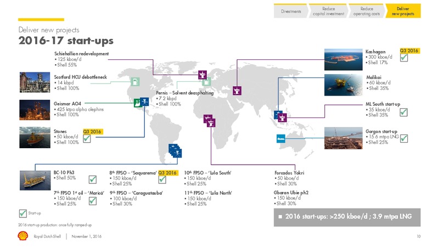This screenshot has width=439, height=247.
Task: Click the Stones start-up checkmark
Action: [87, 139]
